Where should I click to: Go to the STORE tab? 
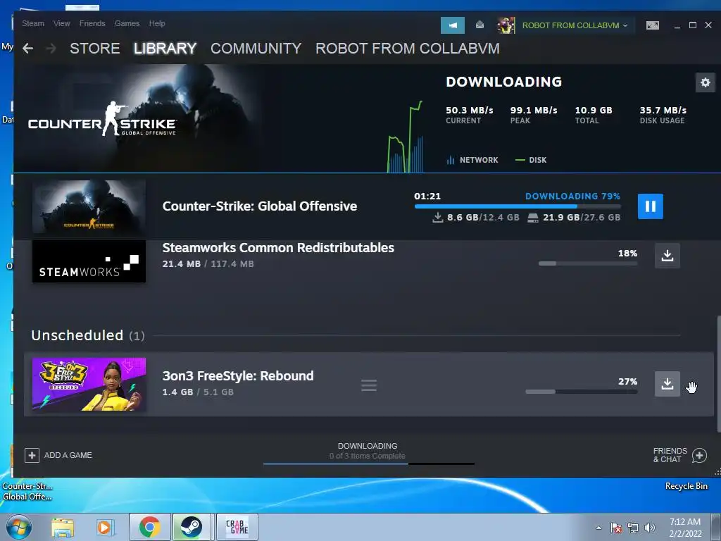[95, 49]
